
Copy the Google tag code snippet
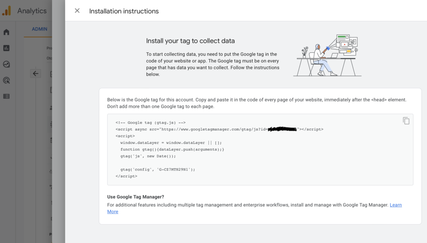[406, 121]
